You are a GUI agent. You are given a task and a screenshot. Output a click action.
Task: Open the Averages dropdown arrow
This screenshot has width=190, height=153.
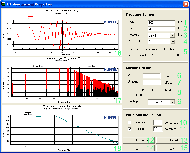click(172, 42)
